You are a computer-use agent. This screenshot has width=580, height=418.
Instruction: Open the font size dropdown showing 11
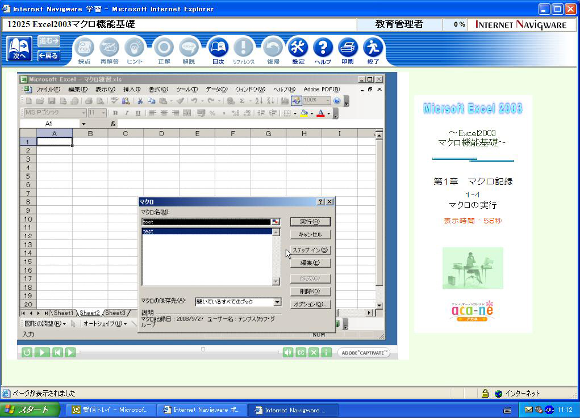coord(103,113)
